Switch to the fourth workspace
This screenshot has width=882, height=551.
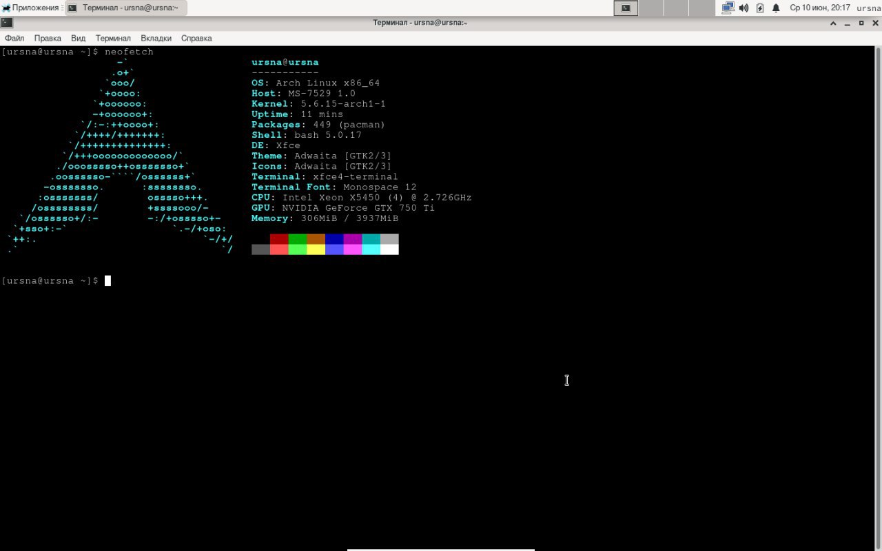point(702,8)
